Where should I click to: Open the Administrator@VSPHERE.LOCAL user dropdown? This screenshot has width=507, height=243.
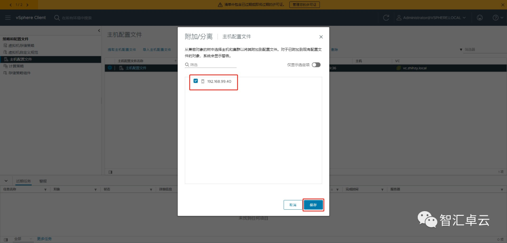coord(431,18)
